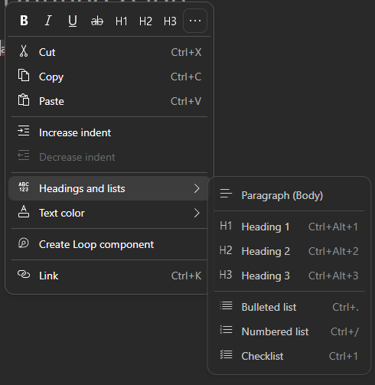Screen dimensions: 375x385
Task: Click the Ctrl+K shortcut text
Action: [186, 276]
